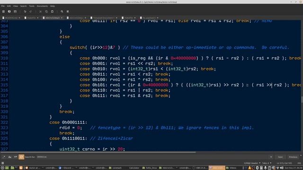This screenshot has height=170, width=303.
Task: Cut selection with the scissors icon
Action: point(40,11)
